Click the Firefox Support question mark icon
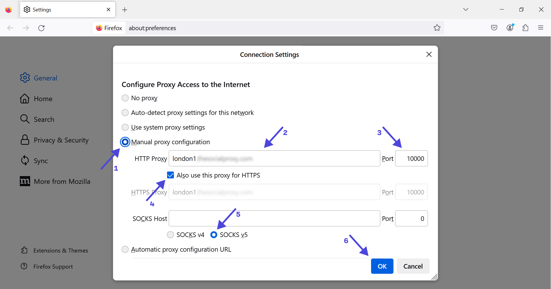 (x=24, y=266)
